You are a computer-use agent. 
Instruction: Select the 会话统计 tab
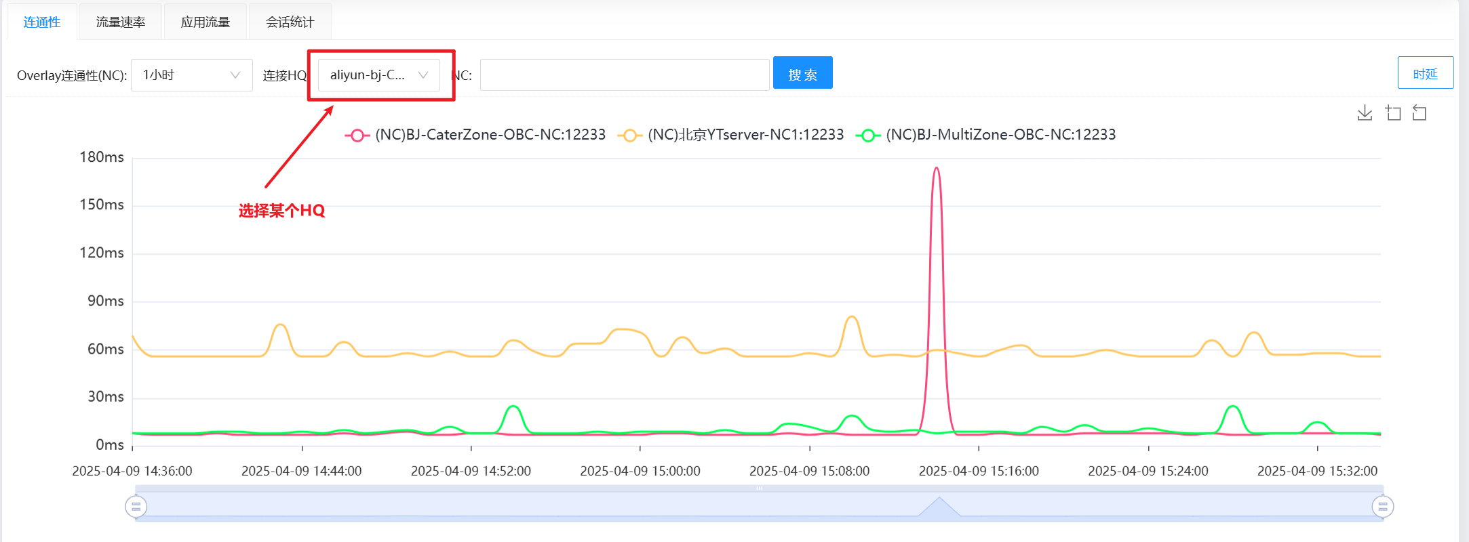point(290,22)
